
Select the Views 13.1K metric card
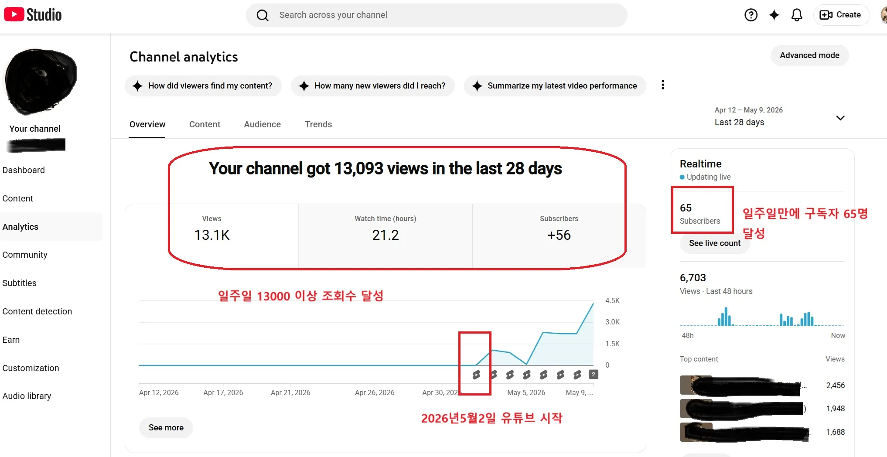[x=212, y=235]
